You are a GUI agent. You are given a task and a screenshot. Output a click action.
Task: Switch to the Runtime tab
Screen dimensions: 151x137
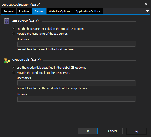pyautogui.click(x=24, y=11)
